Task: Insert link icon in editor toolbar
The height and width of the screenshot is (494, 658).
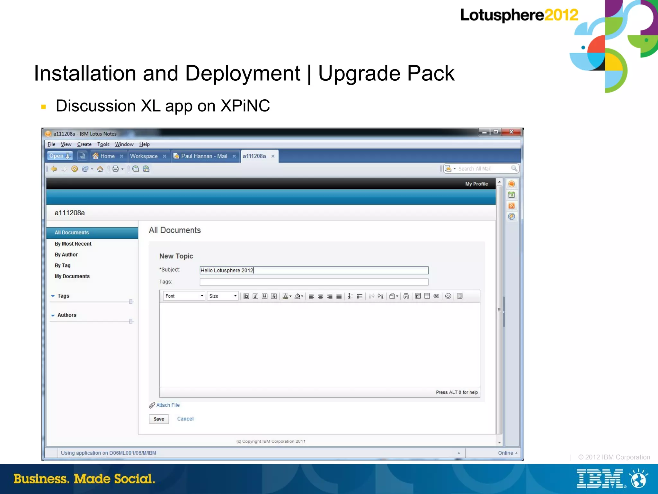Action: pyautogui.click(x=436, y=296)
